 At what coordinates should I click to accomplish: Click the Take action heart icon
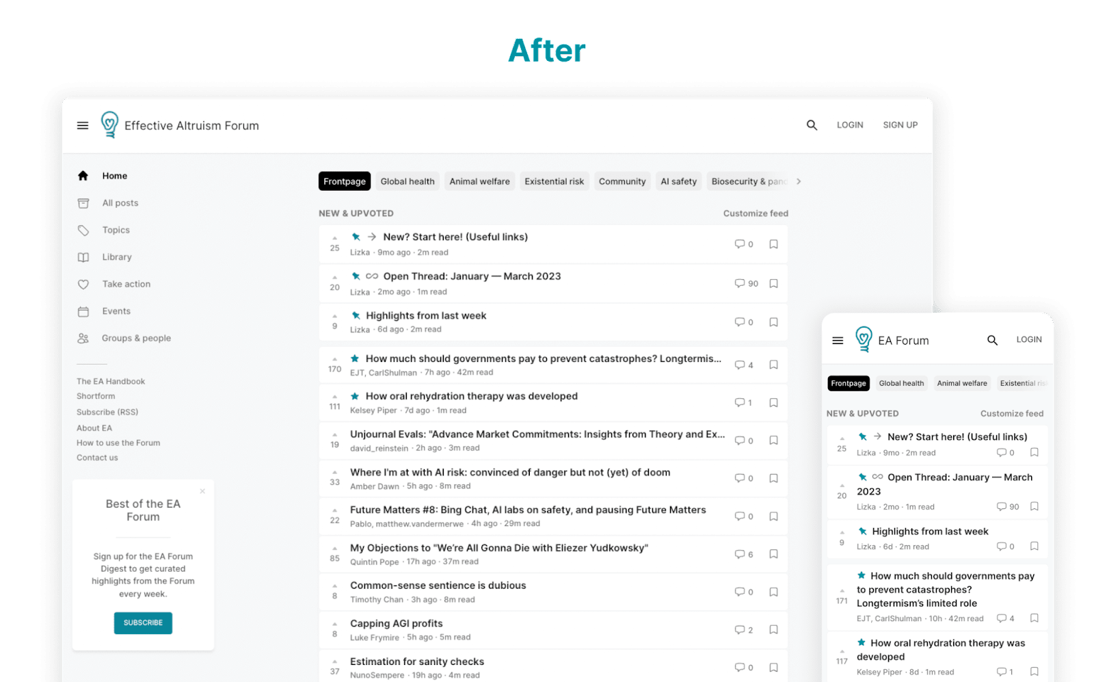pyautogui.click(x=83, y=285)
